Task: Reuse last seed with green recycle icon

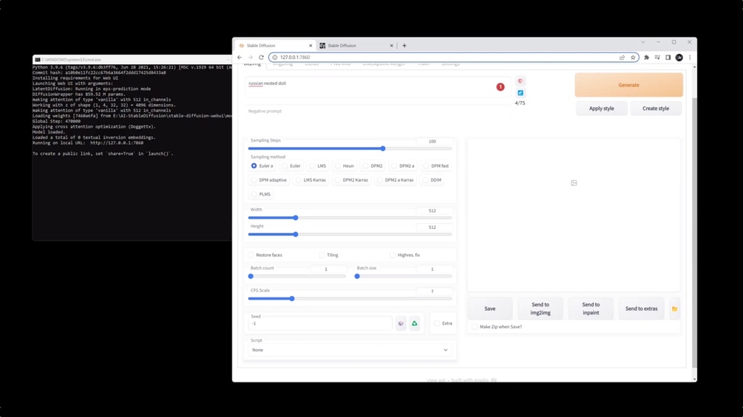Action: click(x=415, y=323)
